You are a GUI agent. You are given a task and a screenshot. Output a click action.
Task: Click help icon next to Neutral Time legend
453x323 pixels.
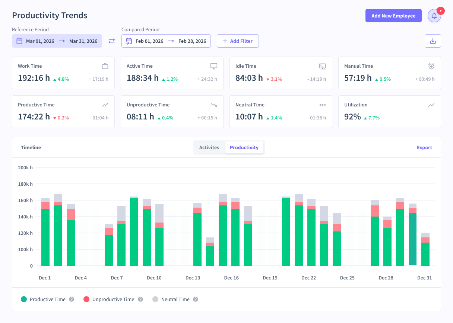tap(196, 299)
